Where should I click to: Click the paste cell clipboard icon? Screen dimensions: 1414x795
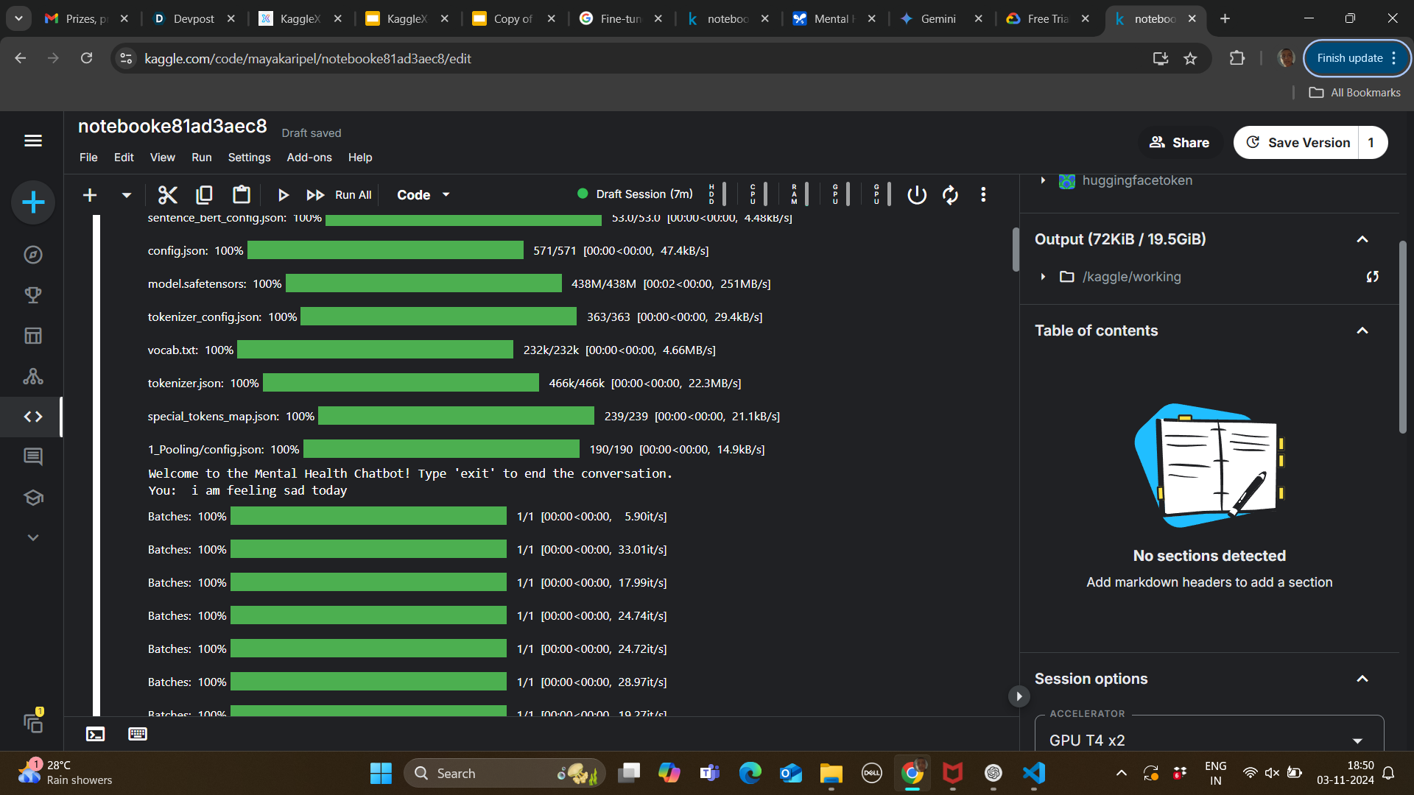(241, 195)
